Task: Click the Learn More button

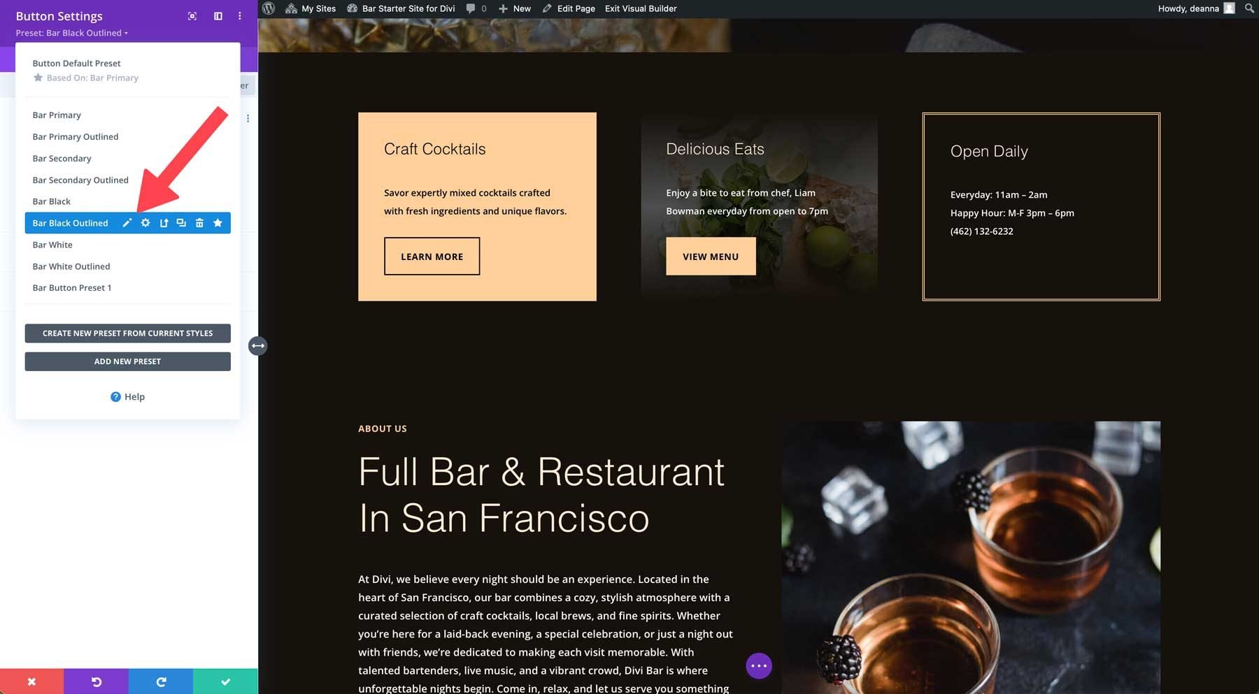Action: 432,256
